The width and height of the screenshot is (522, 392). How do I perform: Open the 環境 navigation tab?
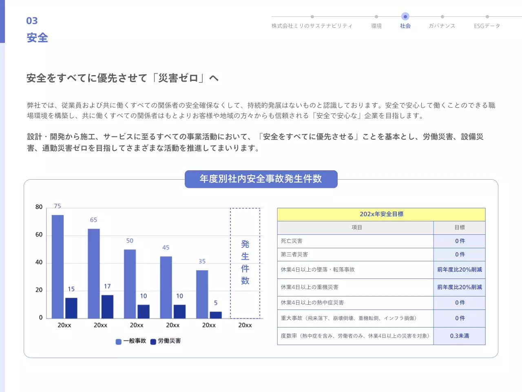click(376, 26)
